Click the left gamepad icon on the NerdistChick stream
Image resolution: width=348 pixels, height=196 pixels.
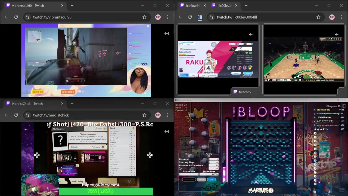pyautogui.click(x=37, y=155)
